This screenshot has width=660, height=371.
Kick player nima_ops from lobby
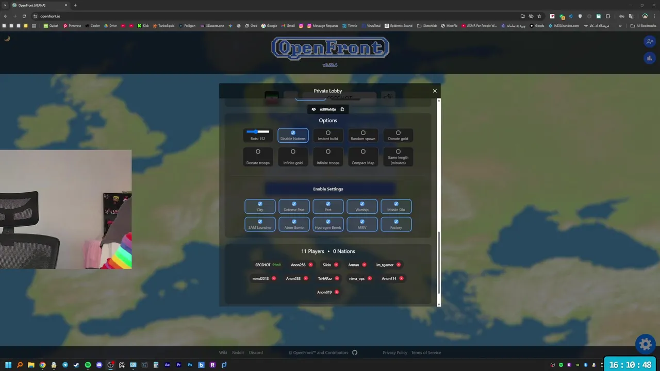370,278
